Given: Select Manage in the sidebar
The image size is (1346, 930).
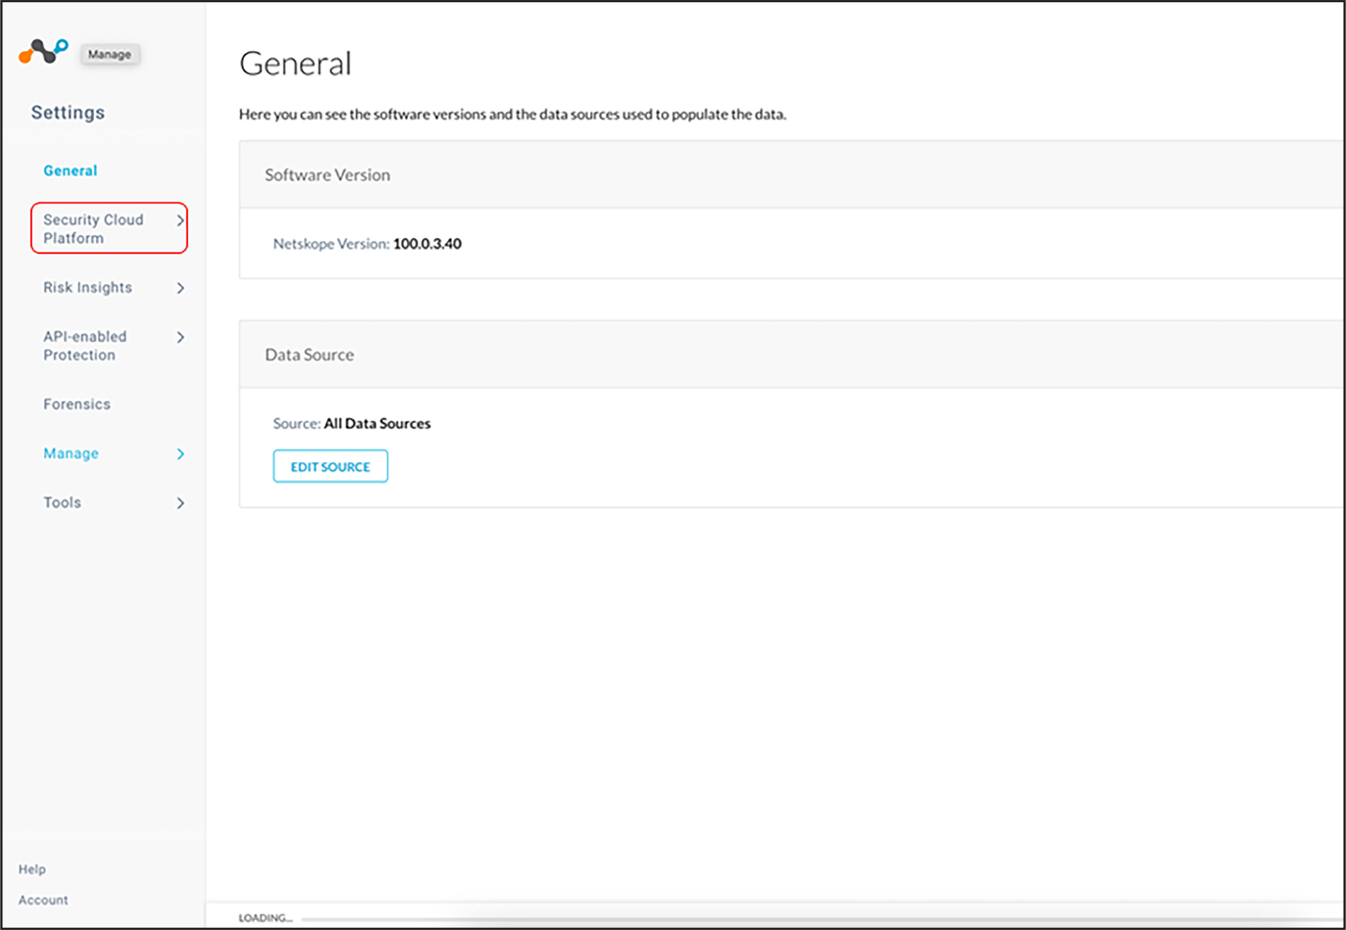Looking at the screenshot, I should click(71, 454).
